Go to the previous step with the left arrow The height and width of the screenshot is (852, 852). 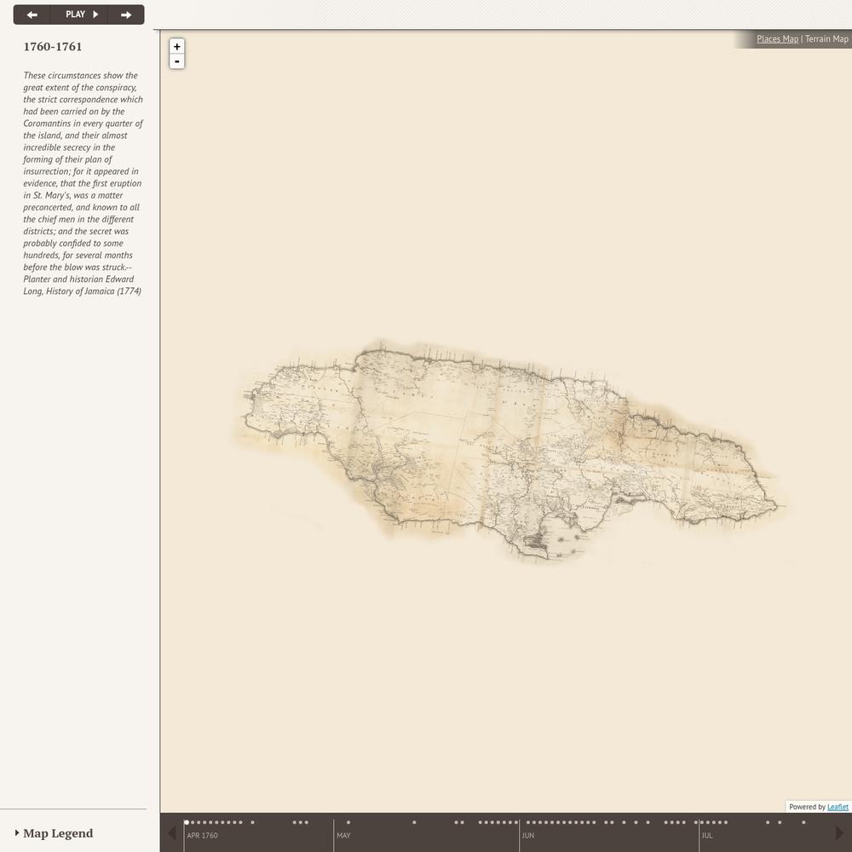click(32, 14)
